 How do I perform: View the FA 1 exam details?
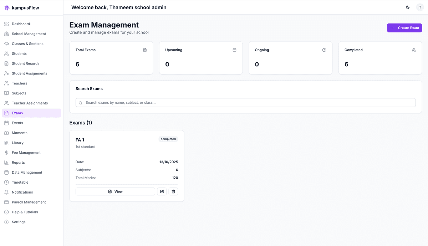click(x=115, y=191)
